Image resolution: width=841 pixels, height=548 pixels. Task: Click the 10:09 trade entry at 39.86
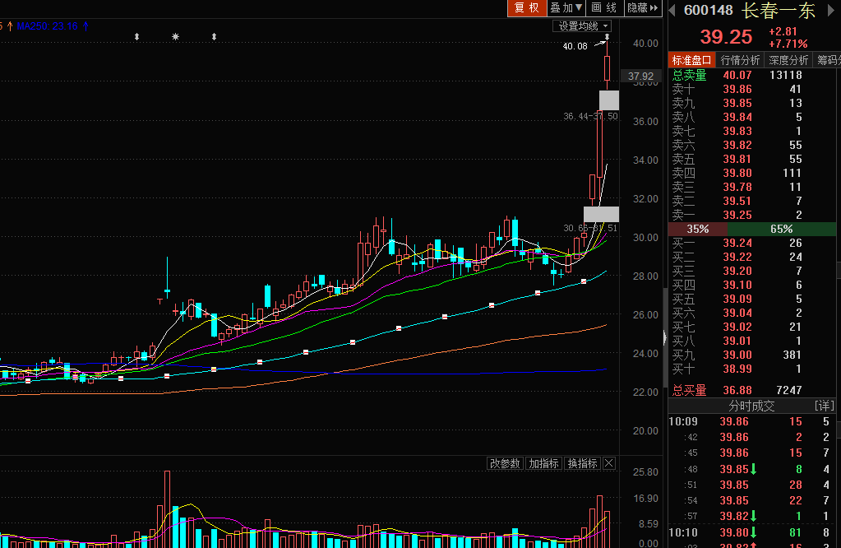752,421
